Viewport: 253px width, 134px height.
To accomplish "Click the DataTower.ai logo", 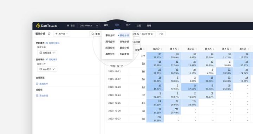I will pyautogui.click(x=46, y=26).
